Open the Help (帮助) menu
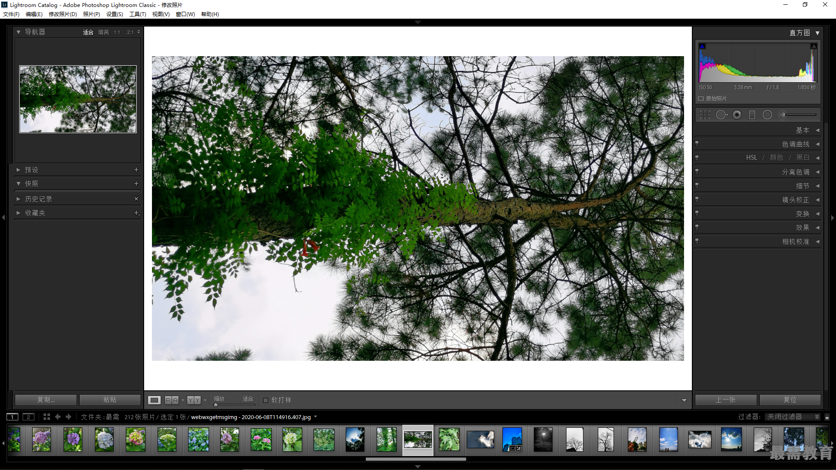Screen dimensions: 836x470 (210, 14)
